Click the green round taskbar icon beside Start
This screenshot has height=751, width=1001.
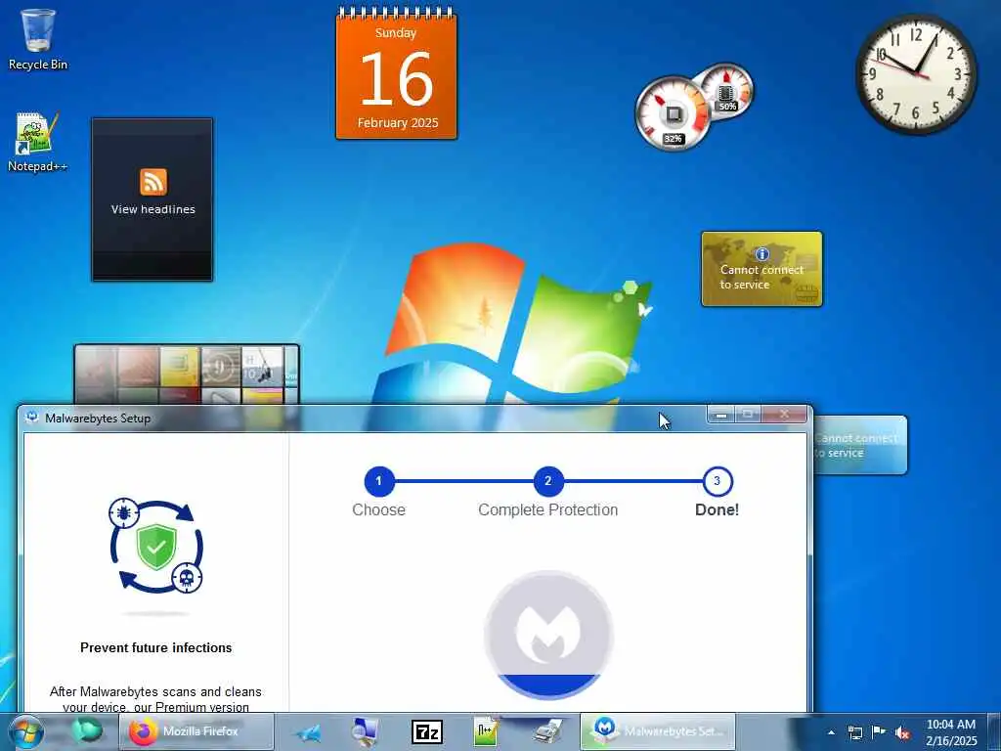point(87,731)
